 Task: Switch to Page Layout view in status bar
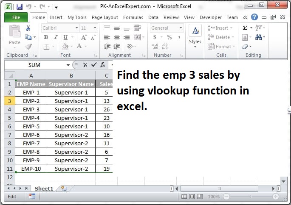tap(192, 197)
